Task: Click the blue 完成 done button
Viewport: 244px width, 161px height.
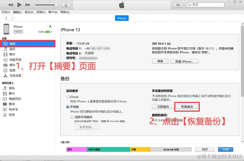Action: point(226,150)
